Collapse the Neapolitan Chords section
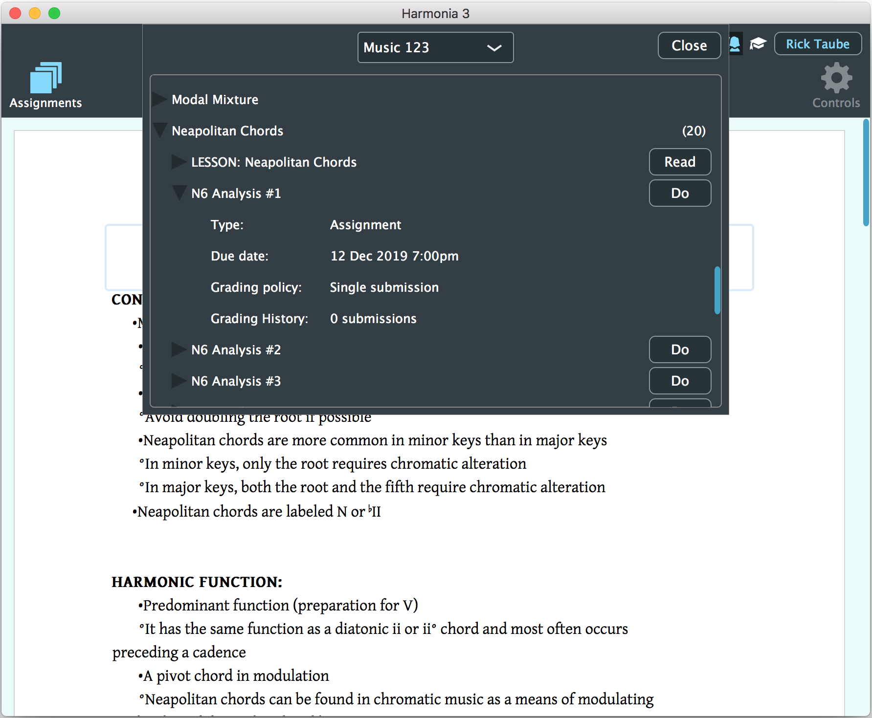Image resolution: width=872 pixels, height=718 pixels. [159, 131]
